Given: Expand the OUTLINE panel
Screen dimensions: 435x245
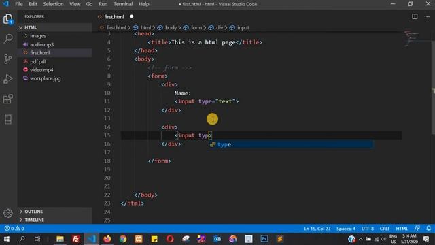Looking at the screenshot, I should (x=56, y=212).
